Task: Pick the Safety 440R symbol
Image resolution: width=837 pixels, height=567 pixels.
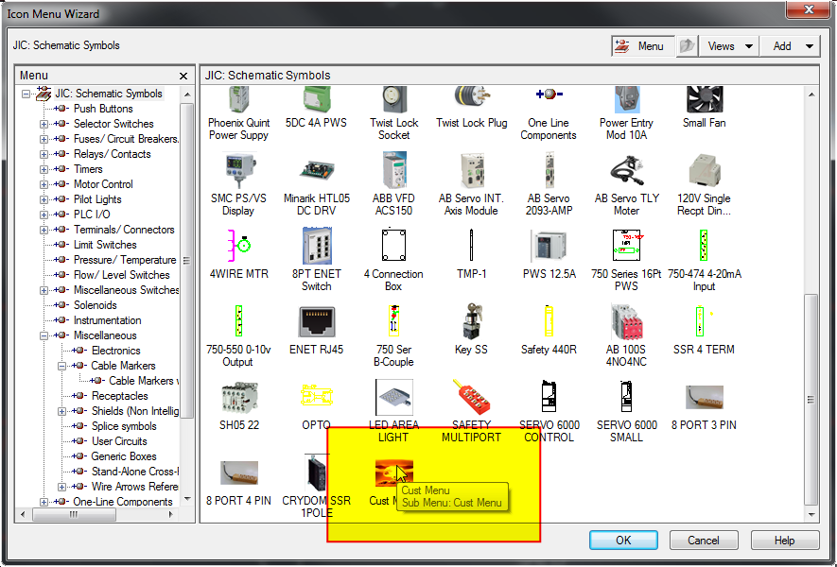Action: (x=549, y=321)
